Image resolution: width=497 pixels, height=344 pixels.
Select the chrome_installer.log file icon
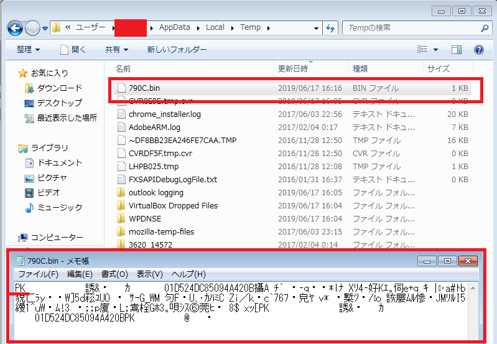[x=121, y=114]
